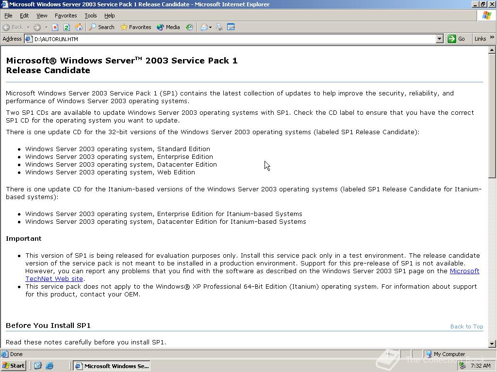Open the Favorites menu
This screenshot has width=497, height=372.
[x=66, y=15]
